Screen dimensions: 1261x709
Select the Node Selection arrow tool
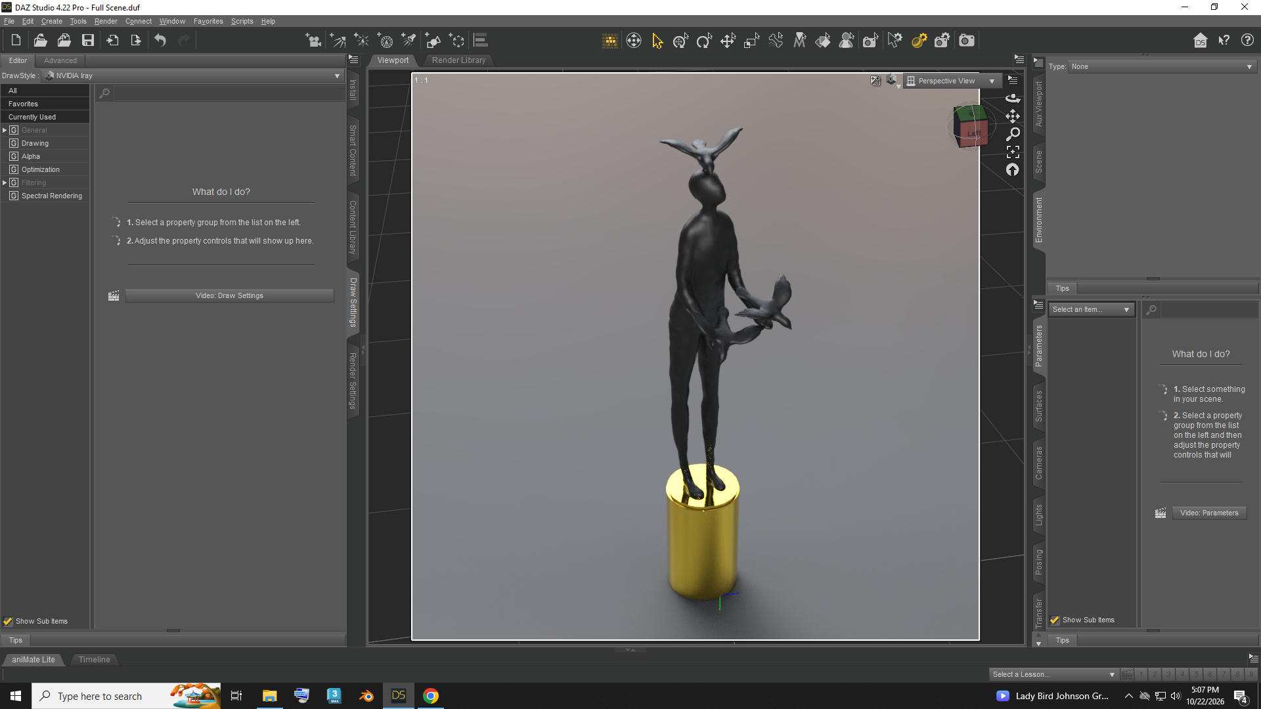[657, 41]
